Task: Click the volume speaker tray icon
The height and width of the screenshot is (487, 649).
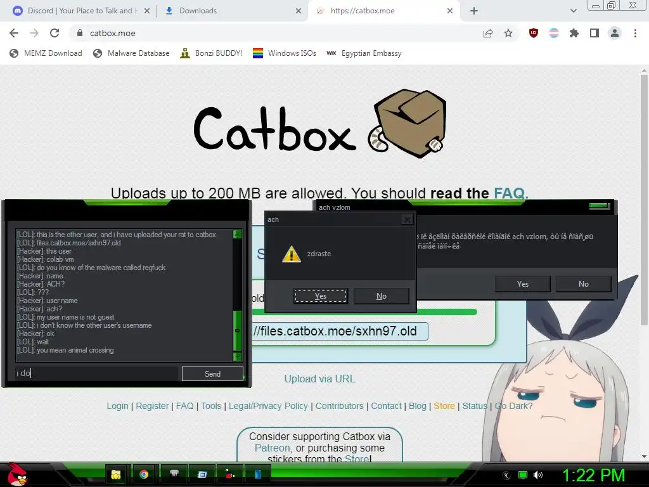Action: (538, 475)
